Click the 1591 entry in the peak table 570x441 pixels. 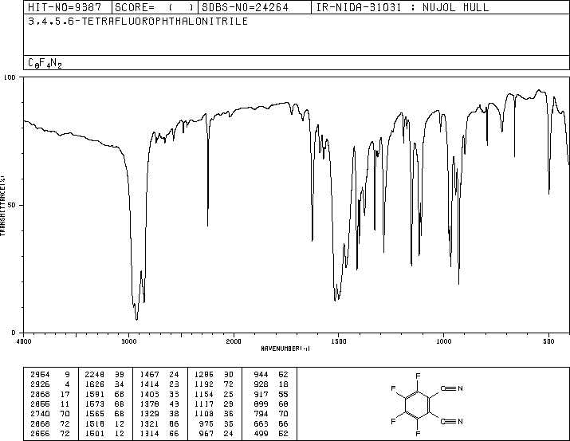(x=95, y=394)
